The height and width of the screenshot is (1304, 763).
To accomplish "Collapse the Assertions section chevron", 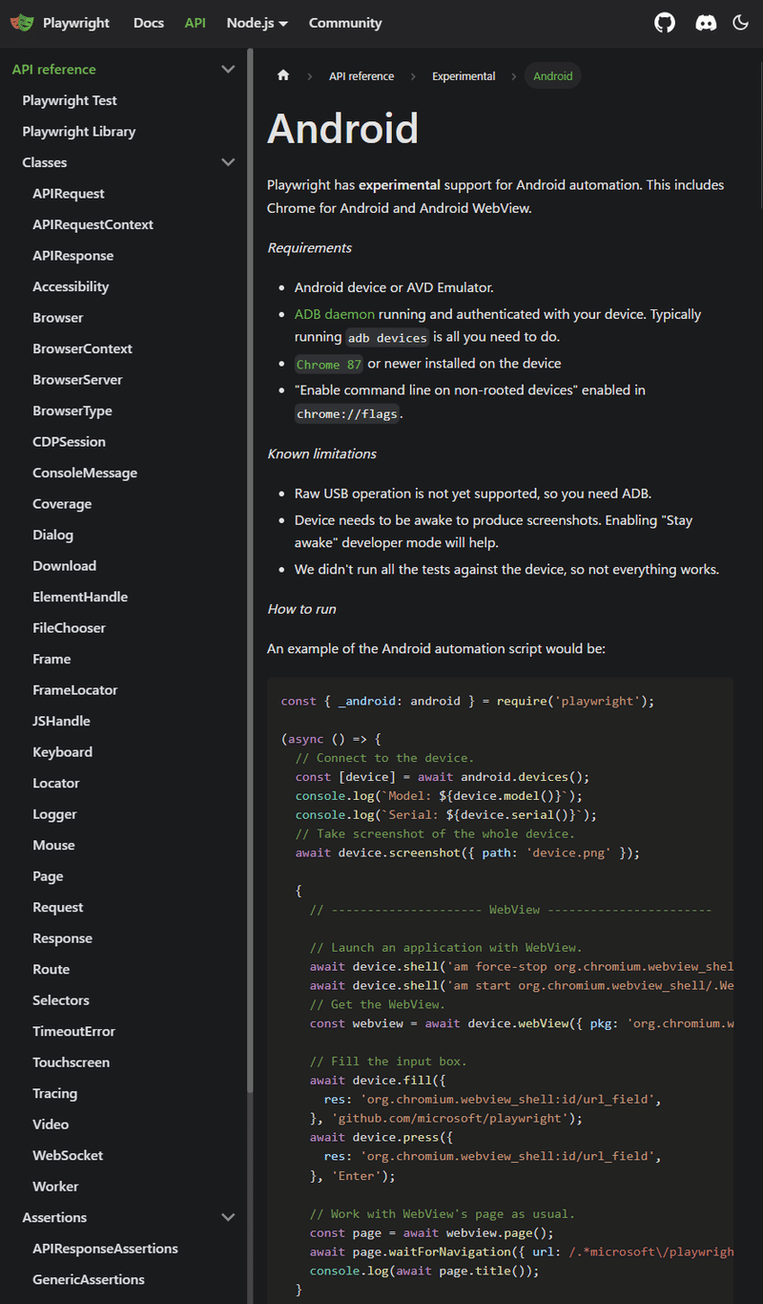I will (228, 1217).
